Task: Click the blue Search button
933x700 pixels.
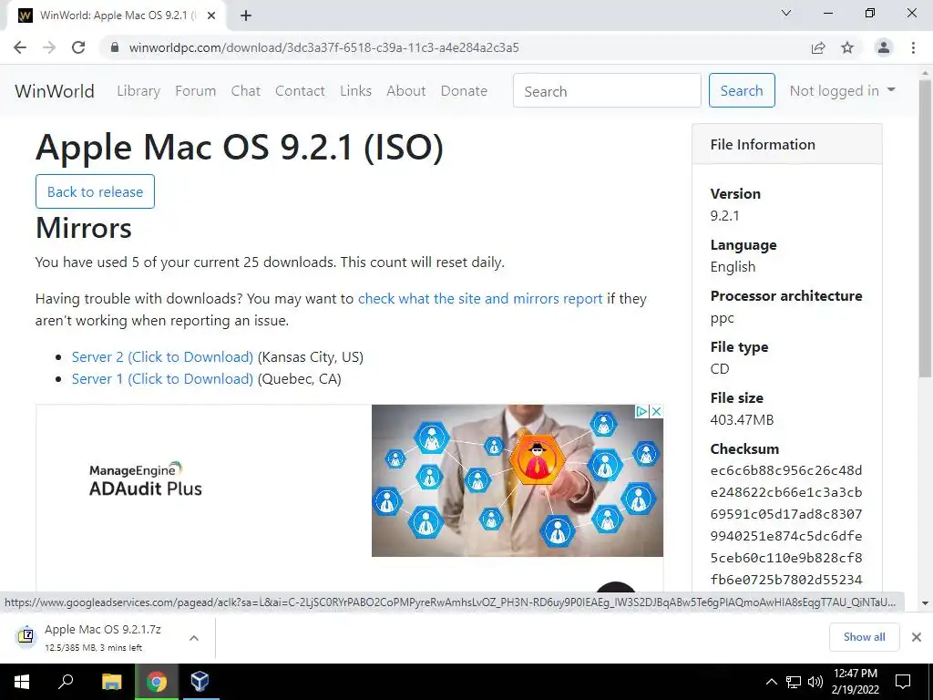Action: (x=742, y=90)
